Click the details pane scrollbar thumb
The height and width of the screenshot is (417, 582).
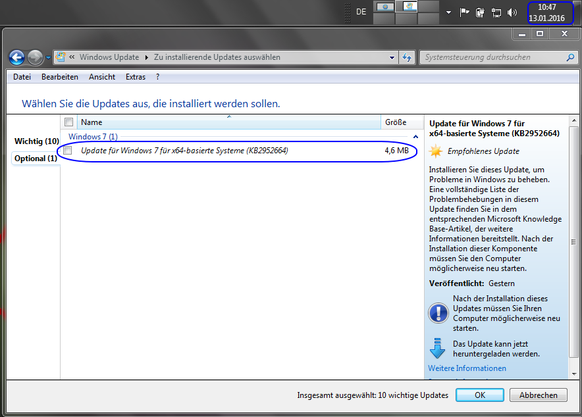pos(574,242)
